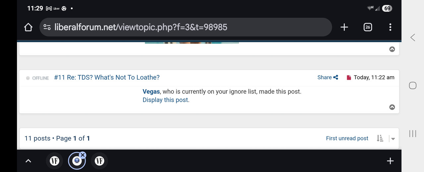The image size is (424, 172).
Task: Add new tab to group with bottom plus
Action: [390, 161]
